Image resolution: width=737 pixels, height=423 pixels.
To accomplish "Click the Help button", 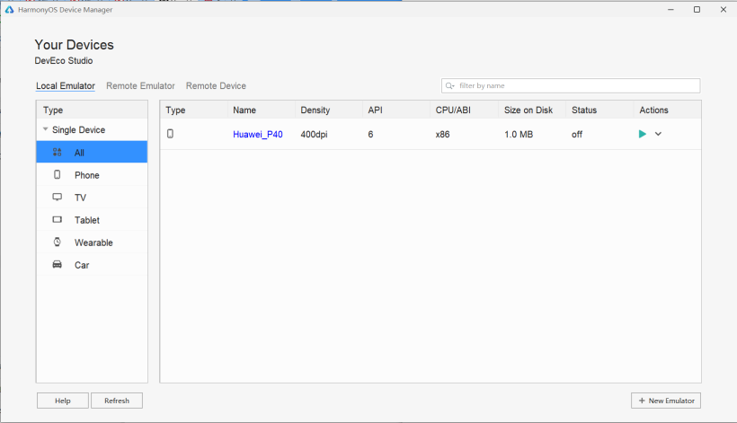I will (x=63, y=401).
